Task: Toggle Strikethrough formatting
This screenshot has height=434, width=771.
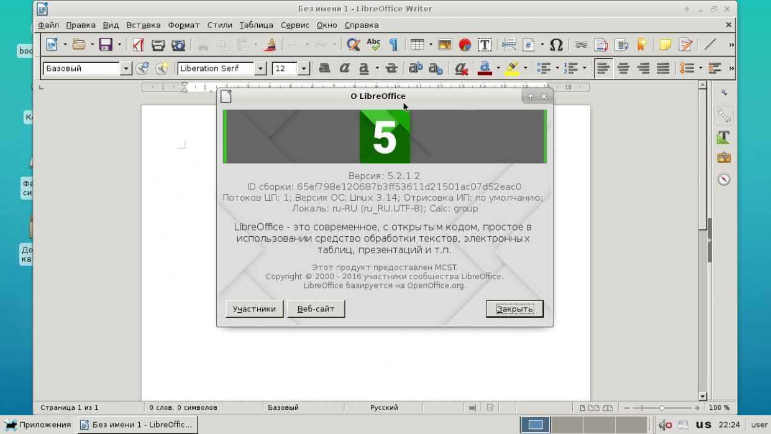Action: (391, 68)
